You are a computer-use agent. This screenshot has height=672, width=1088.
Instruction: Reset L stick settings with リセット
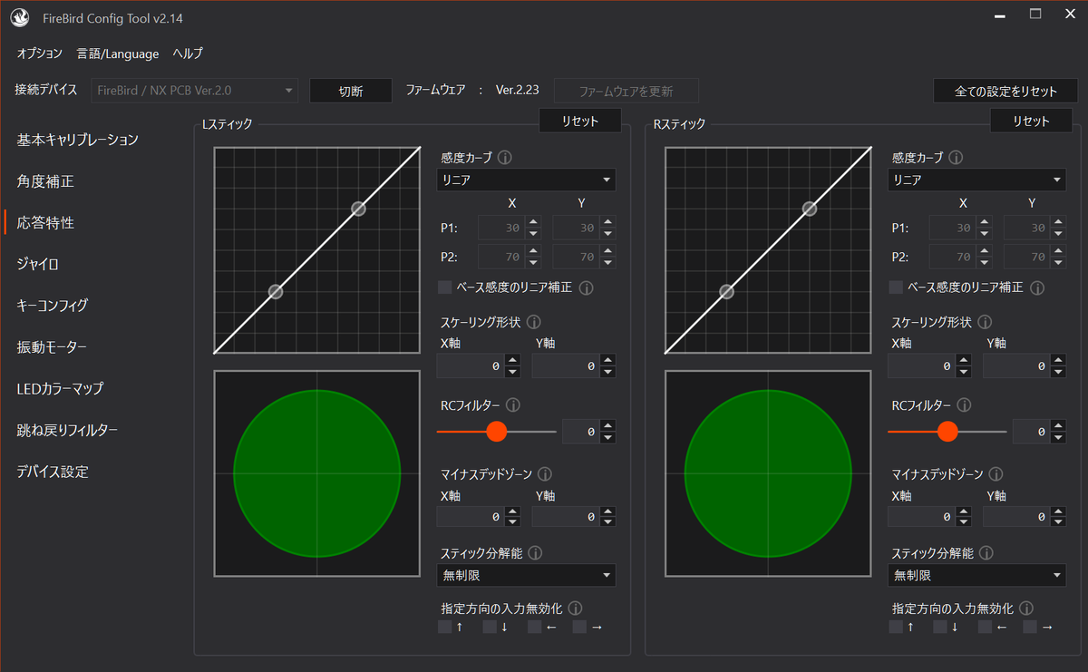(x=580, y=121)
